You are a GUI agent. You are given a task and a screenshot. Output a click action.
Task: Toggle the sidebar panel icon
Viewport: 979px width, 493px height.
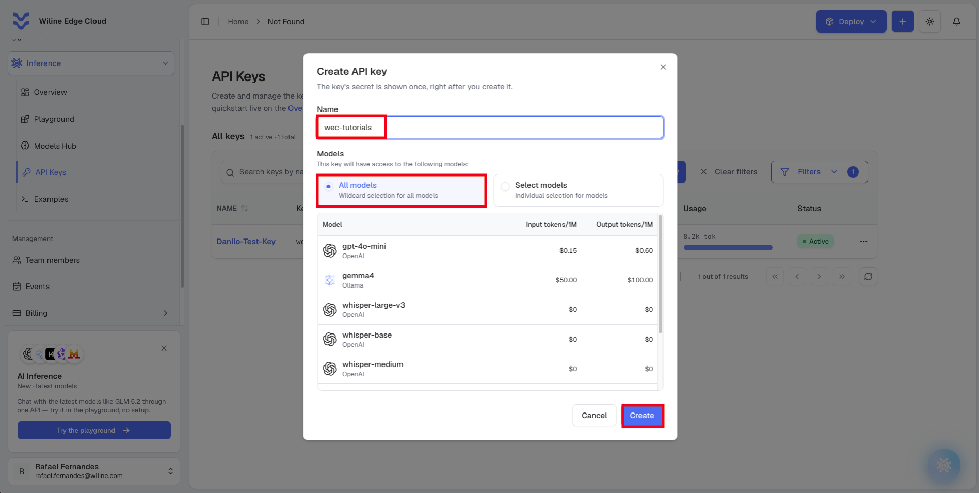click(205, 21)
